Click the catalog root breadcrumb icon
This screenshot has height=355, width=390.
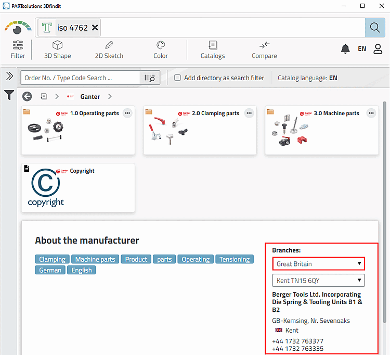(x=44, y=96)
